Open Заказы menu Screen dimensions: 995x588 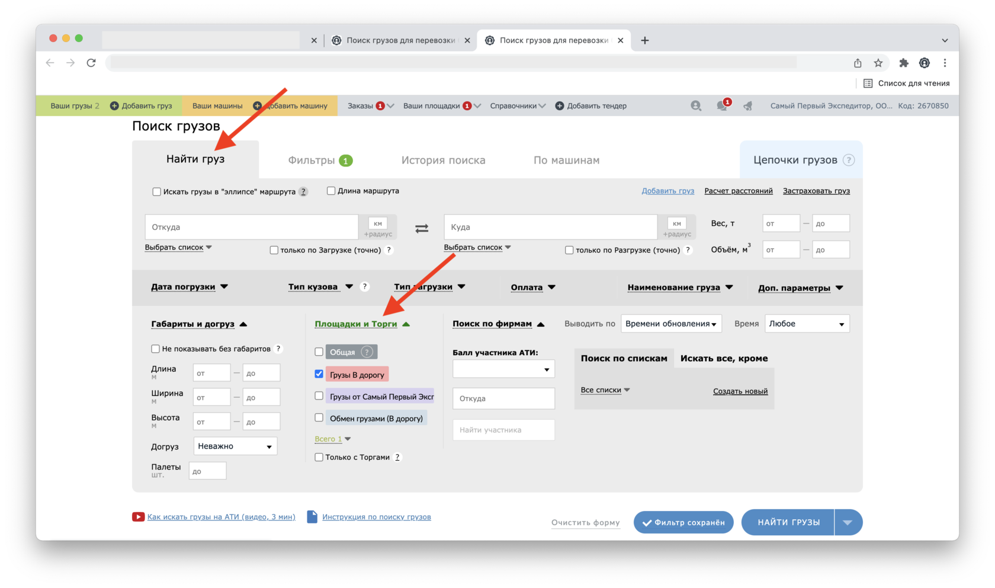(371, 106)
